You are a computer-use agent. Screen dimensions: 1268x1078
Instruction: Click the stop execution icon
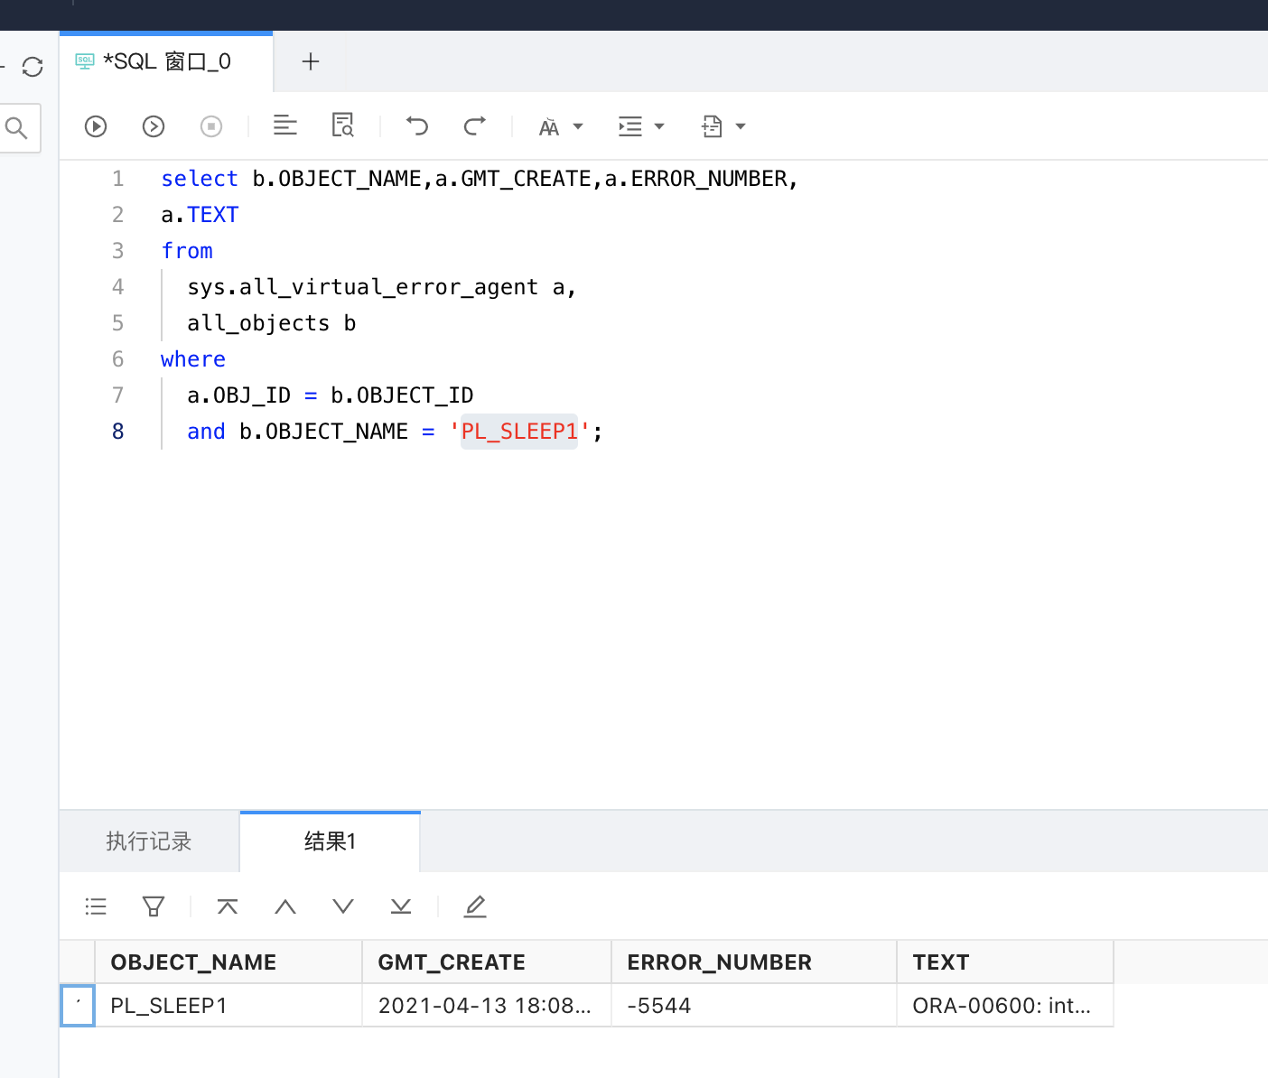211,126
